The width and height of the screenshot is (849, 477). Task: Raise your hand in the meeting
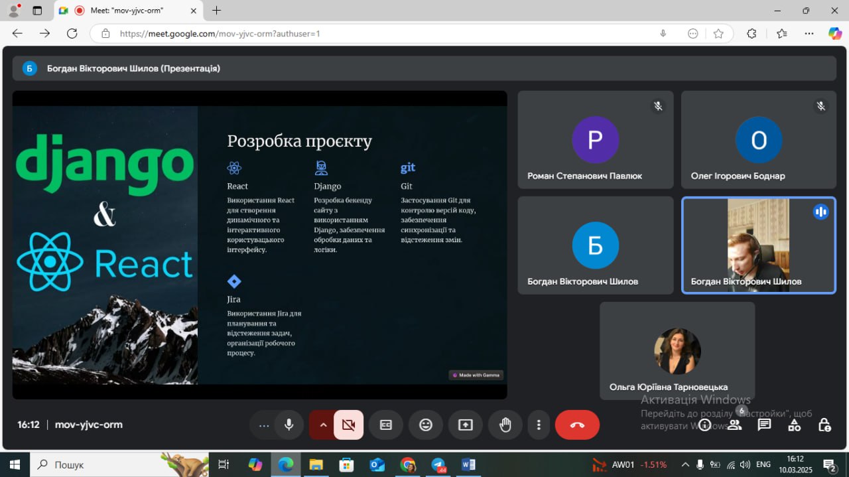tap(505, 425)
